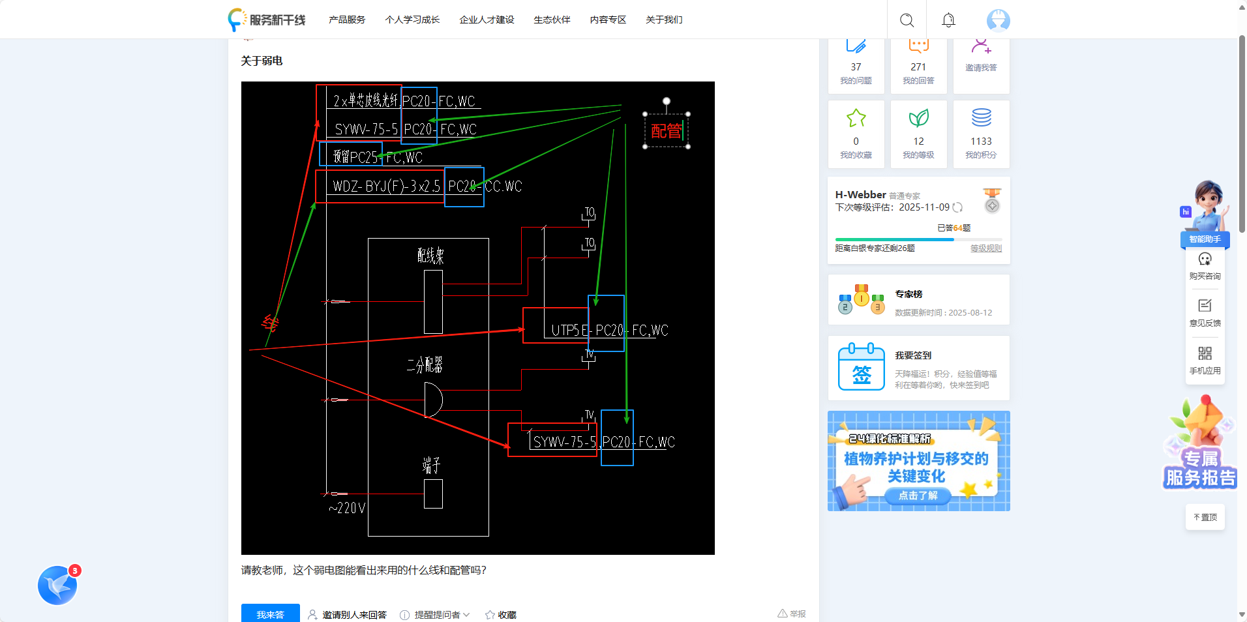The width and height of the screenshot is (1247, 622).
Task: Click the expert medal badge icon
Action: [x=992, y=201]
